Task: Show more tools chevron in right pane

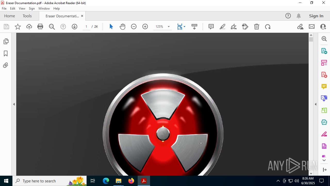Action: 324,160
